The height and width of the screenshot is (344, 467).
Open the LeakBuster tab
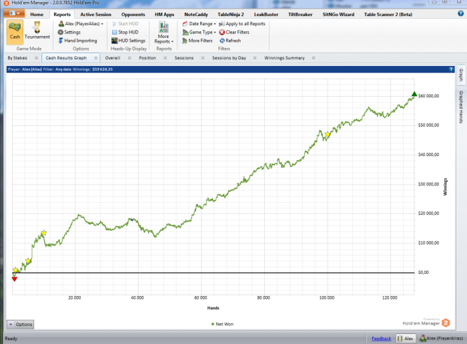[266, 14]
